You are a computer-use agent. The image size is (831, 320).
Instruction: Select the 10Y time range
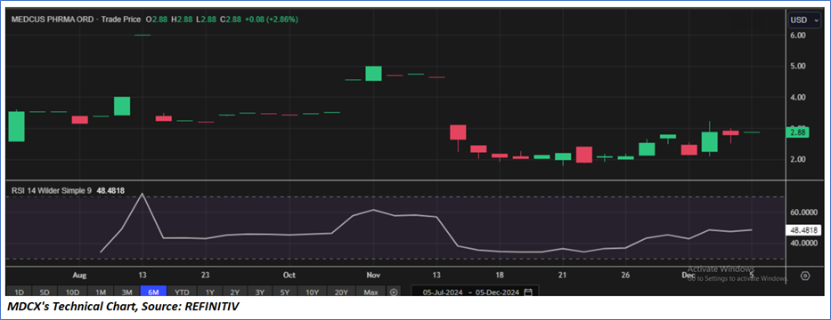pyautogui.click(x=312, y=292)
